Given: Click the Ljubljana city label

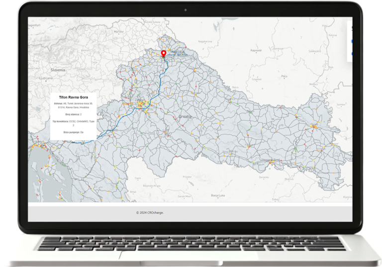Looking at the screenshot, I should click(45, 78).
